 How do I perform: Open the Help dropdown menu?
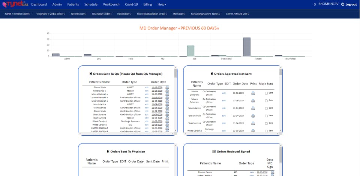pyautogui.click(x=162, y=4)
